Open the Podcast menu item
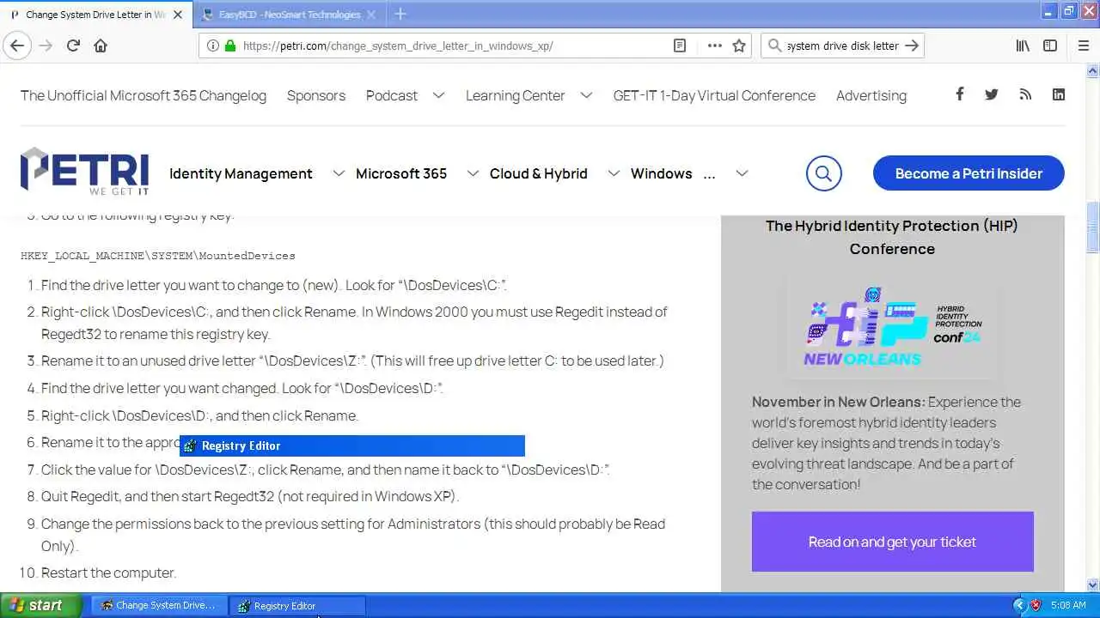The width and height of the screenshot is (1100, 618). (x=392, y=95)
